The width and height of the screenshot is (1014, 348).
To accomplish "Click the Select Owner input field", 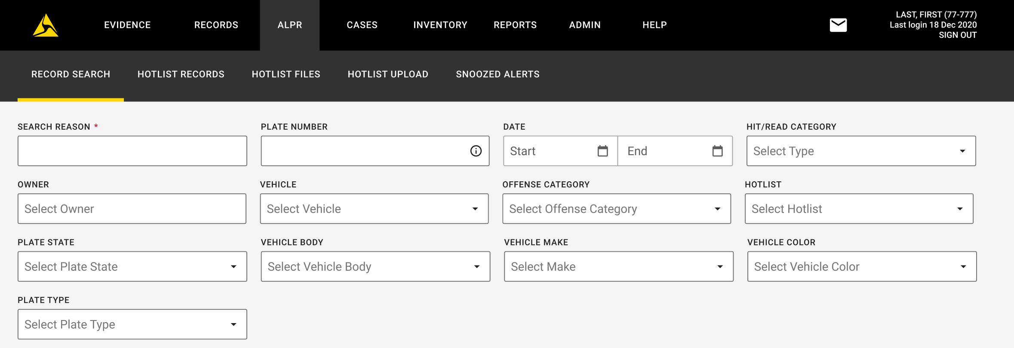I will [x=132, y=209].
